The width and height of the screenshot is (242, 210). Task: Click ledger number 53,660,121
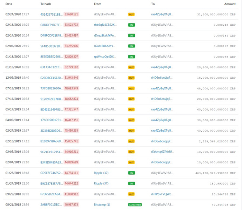(x=71, y=15)
